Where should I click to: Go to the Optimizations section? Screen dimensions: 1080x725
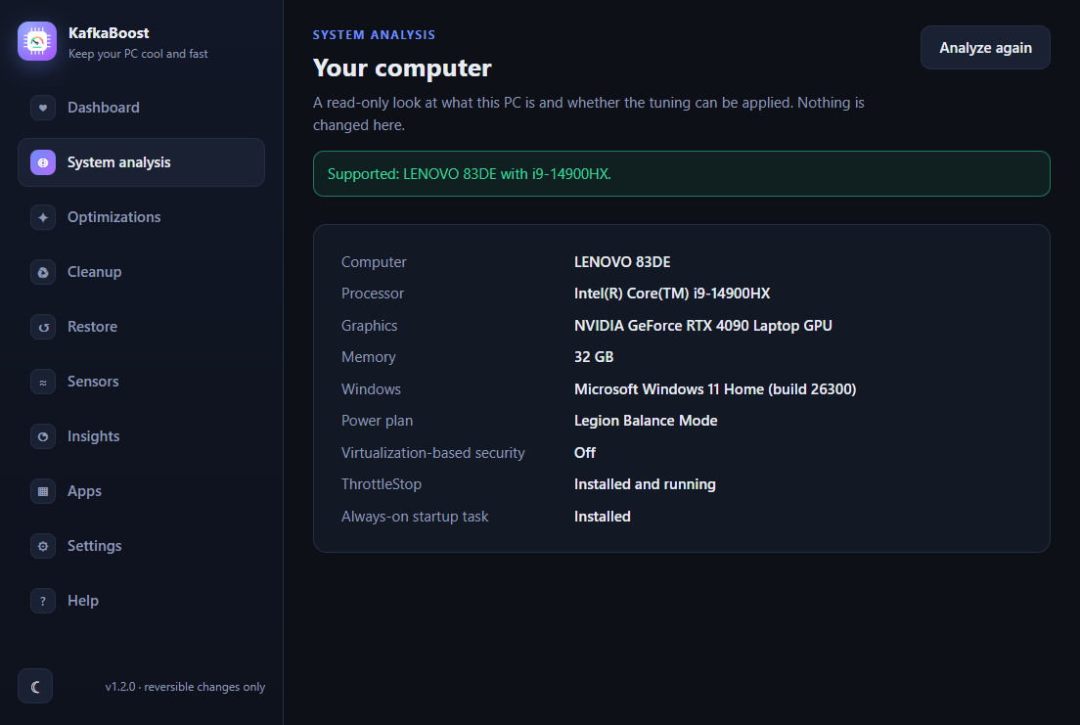coord(141,217)
